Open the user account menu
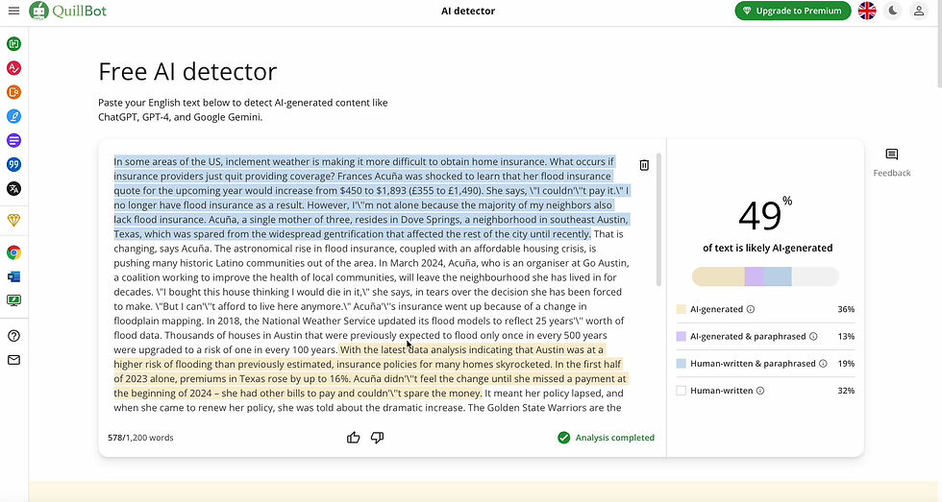Image resolution: width=942 pixels, height=502 pixels. tap(919, 11)
